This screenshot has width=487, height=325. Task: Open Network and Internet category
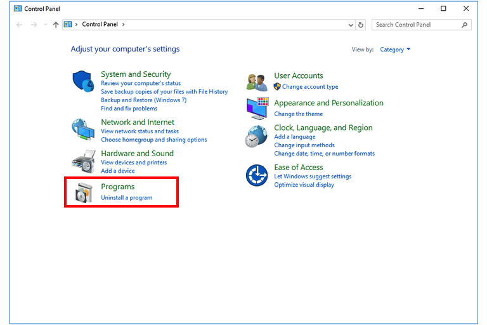coord(138,122)
